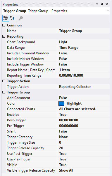Select the Report Name | Data Key | Chart label
112x176 pixels.
coord(31,70)
